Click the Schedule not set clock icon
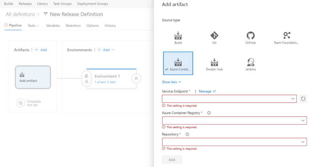309x167 pixels. (x=21, y=103)
